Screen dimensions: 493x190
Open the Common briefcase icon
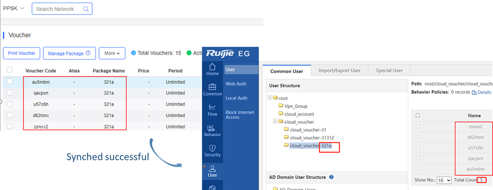click(x=212, y=87)
